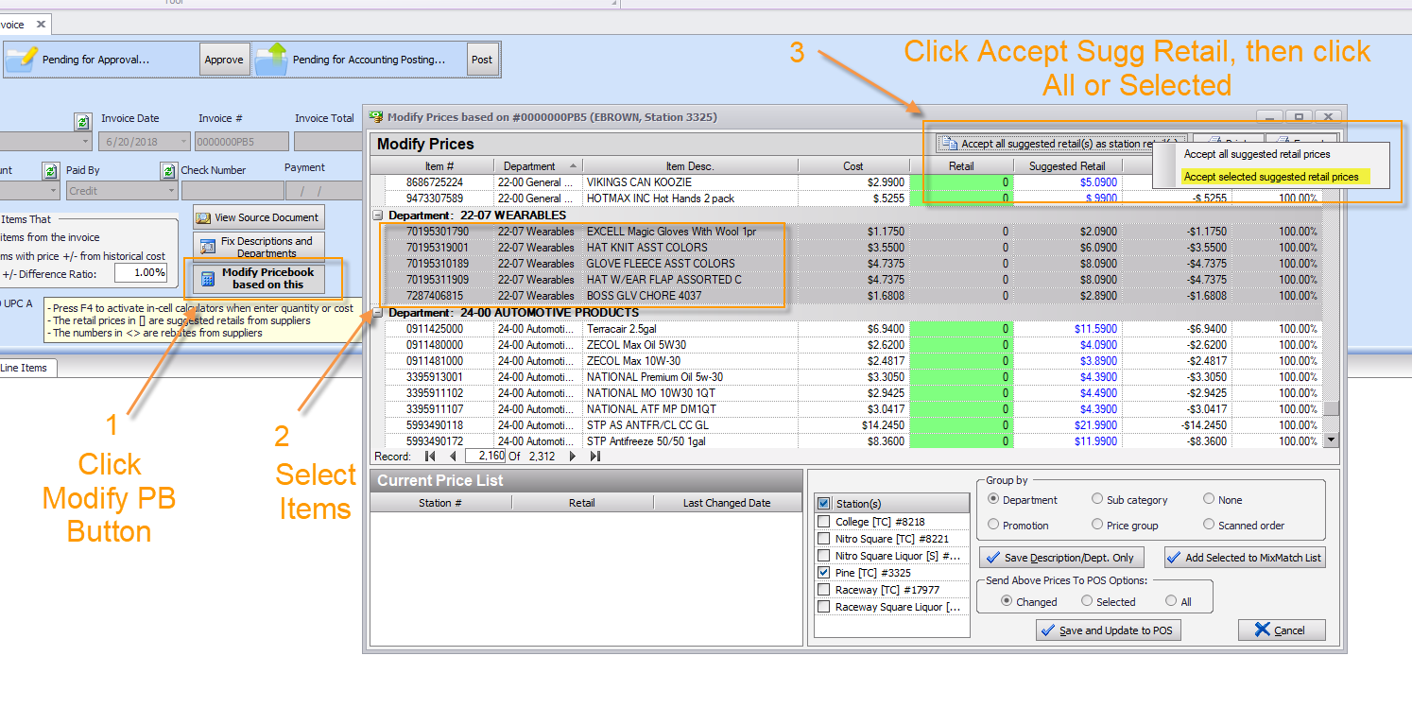Click Modify Pricebook based on this

click(x=259, y=279)
